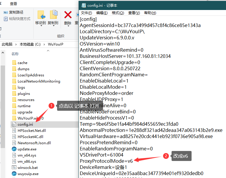Image resolution: width=226 pixels, height=178 pixels.
Task: Click the DeviceRemark=设备1 line
Action: coord(103,167)
